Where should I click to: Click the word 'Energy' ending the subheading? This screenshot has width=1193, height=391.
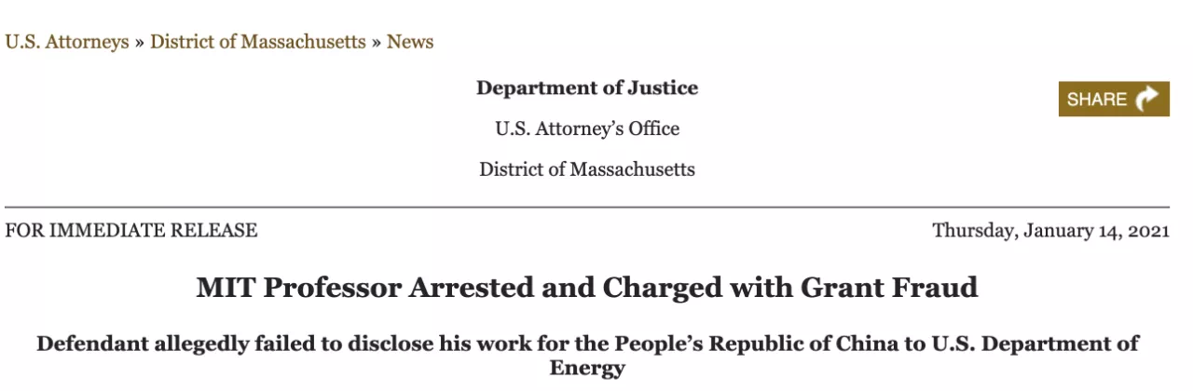[587, 368]
